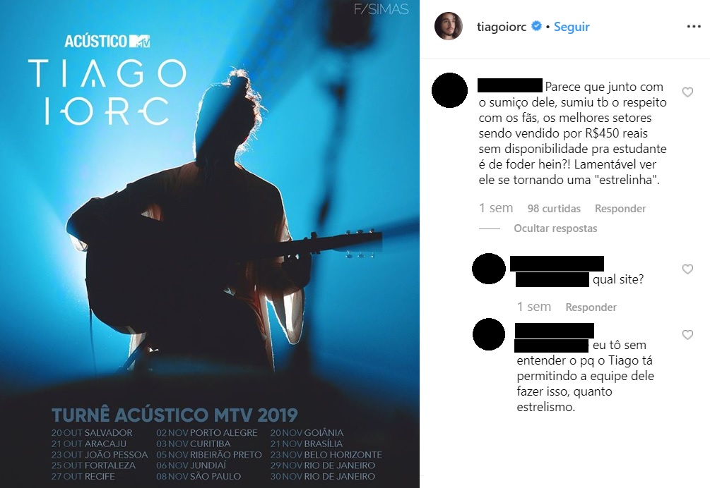710x488 pixels.
Task: Click the F/SIMAS watermark on the poster
Action: coord(381,9)
